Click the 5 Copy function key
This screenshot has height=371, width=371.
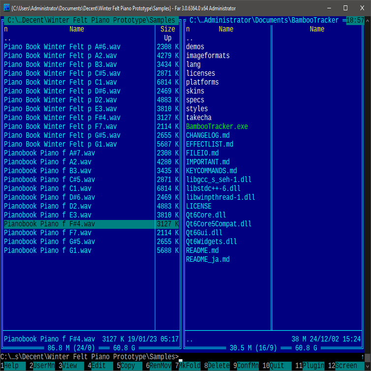[129, 365]
